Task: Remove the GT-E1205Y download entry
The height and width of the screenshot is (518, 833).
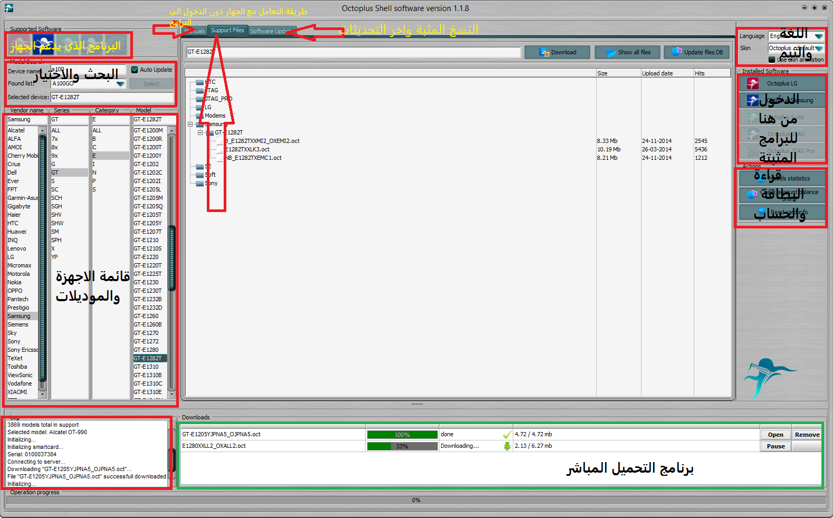Action: coord(807,435)
